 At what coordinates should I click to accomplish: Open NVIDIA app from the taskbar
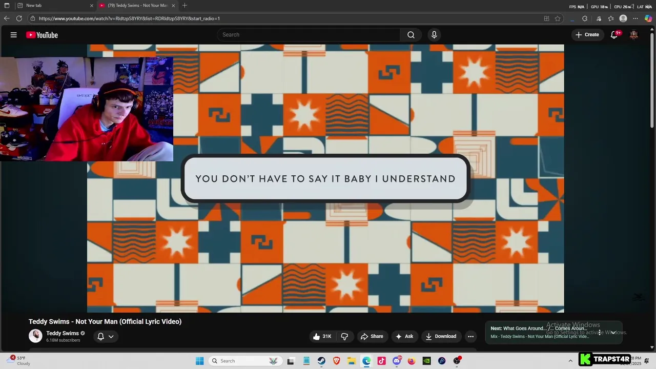(x=426, y=361)
